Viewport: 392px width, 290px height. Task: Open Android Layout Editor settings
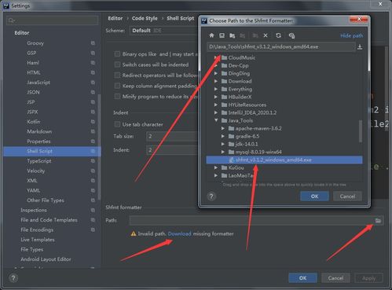coord(46,259)
